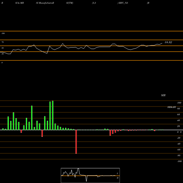Viewport: 183px width, 183px height.
Task: Click the 'SI MunafaSutraR' header text
Action: pyautogui.click(x=45, y=3)
